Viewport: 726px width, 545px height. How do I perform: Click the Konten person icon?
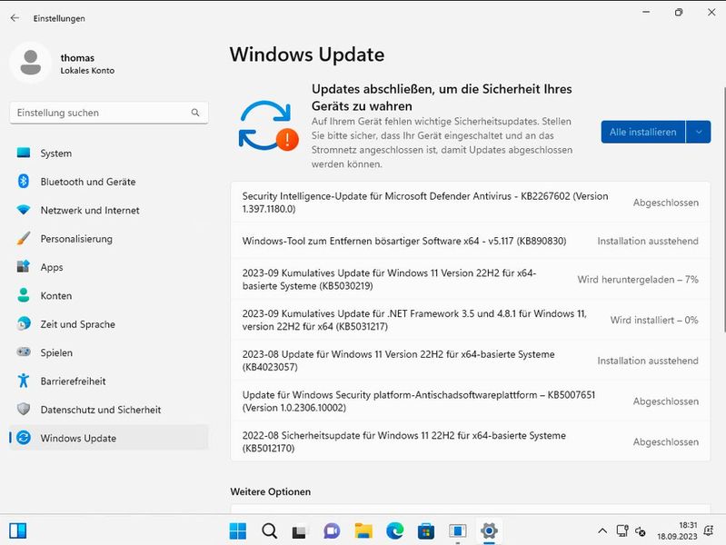(23, 295)
